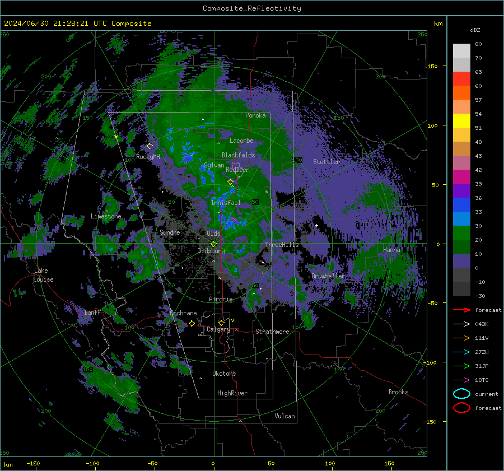This screenshot has width=504, height=471.
Task: Click the -30 dBZ dark gray swatch
Action: pos(461,288)
